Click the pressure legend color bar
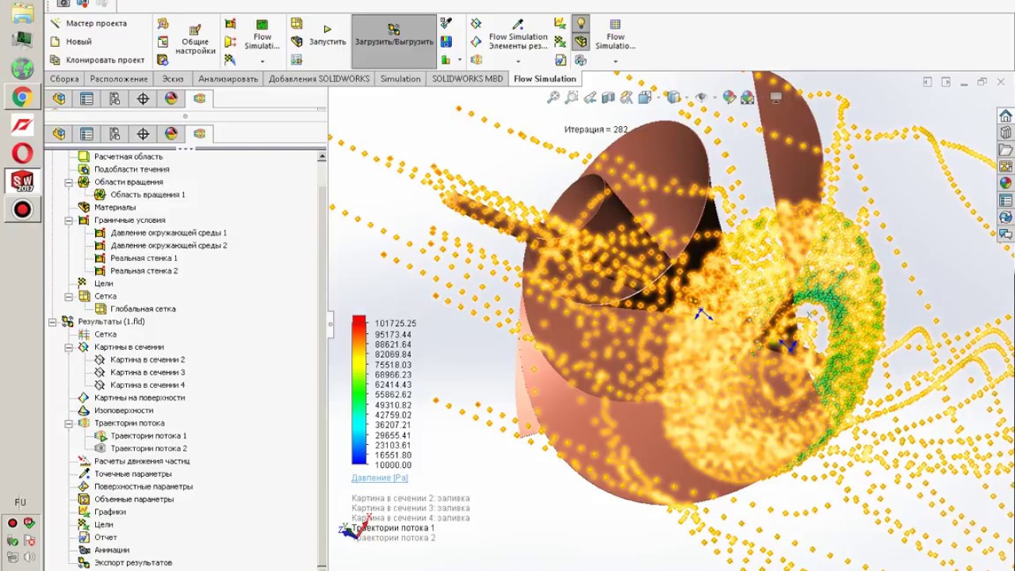This screenshot has width=1015, height=571. pos(359,390)
